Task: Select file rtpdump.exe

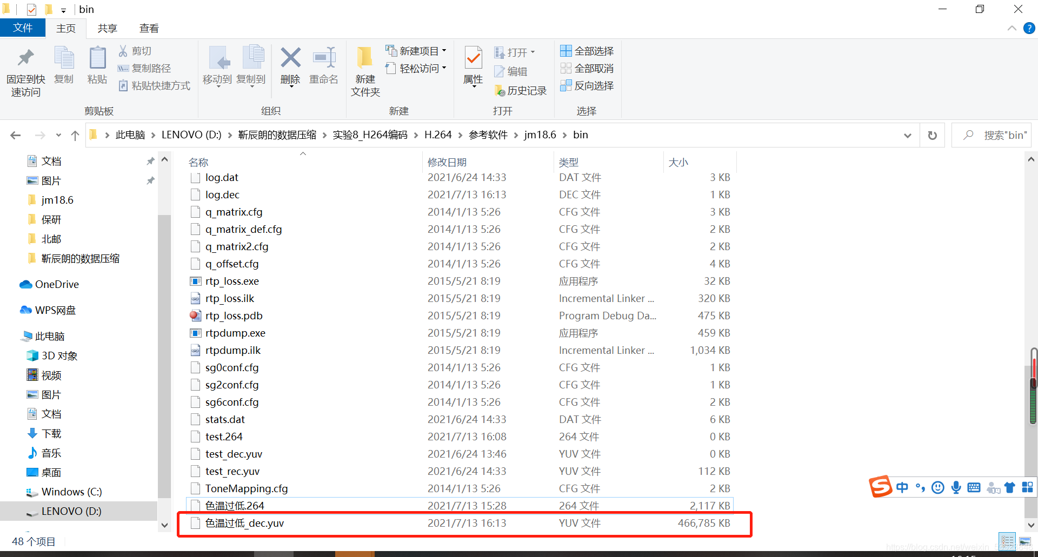Action: tap(235, 333)
